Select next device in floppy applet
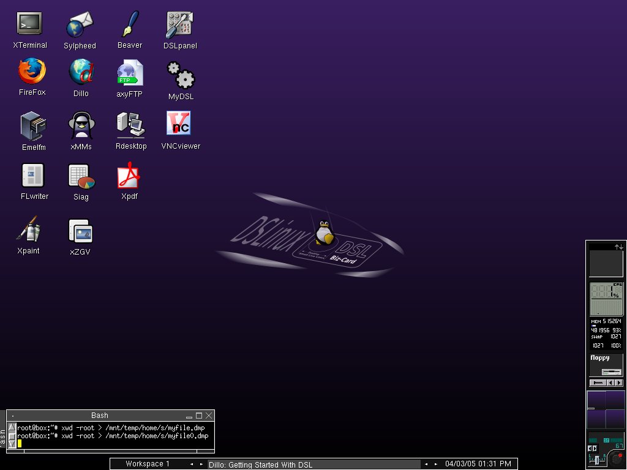Image resolution: width=627 pixels, height=470 pixels. [x=619, y=383]
